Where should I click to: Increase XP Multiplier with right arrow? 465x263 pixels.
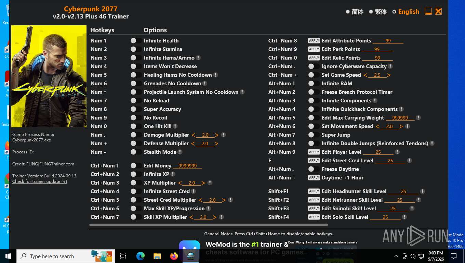pos(203,183)
